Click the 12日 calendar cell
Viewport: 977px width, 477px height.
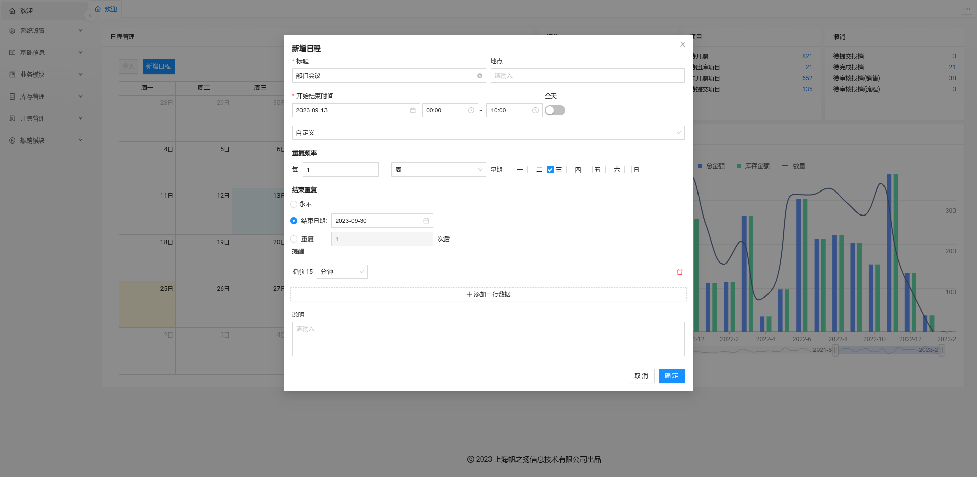(x=204, y=211)
